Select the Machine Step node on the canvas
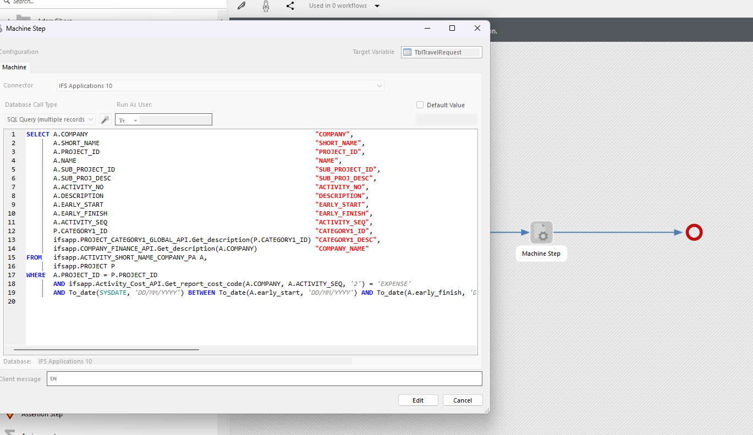Image resolution: width=753 pixels, height=435 pixels. [x=542, y=233]
